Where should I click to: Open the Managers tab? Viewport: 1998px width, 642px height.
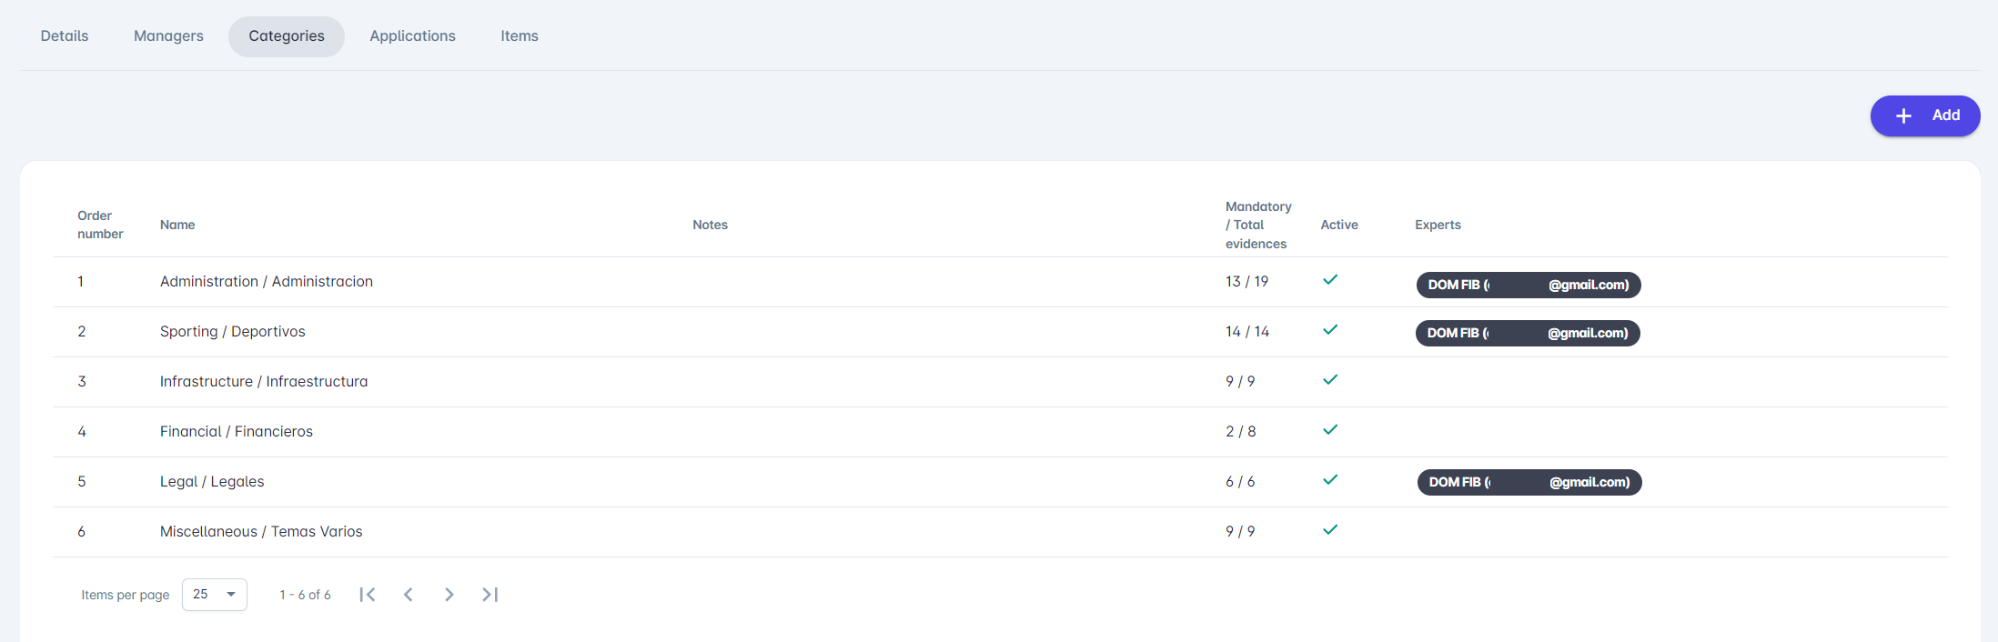coord(168,36)
